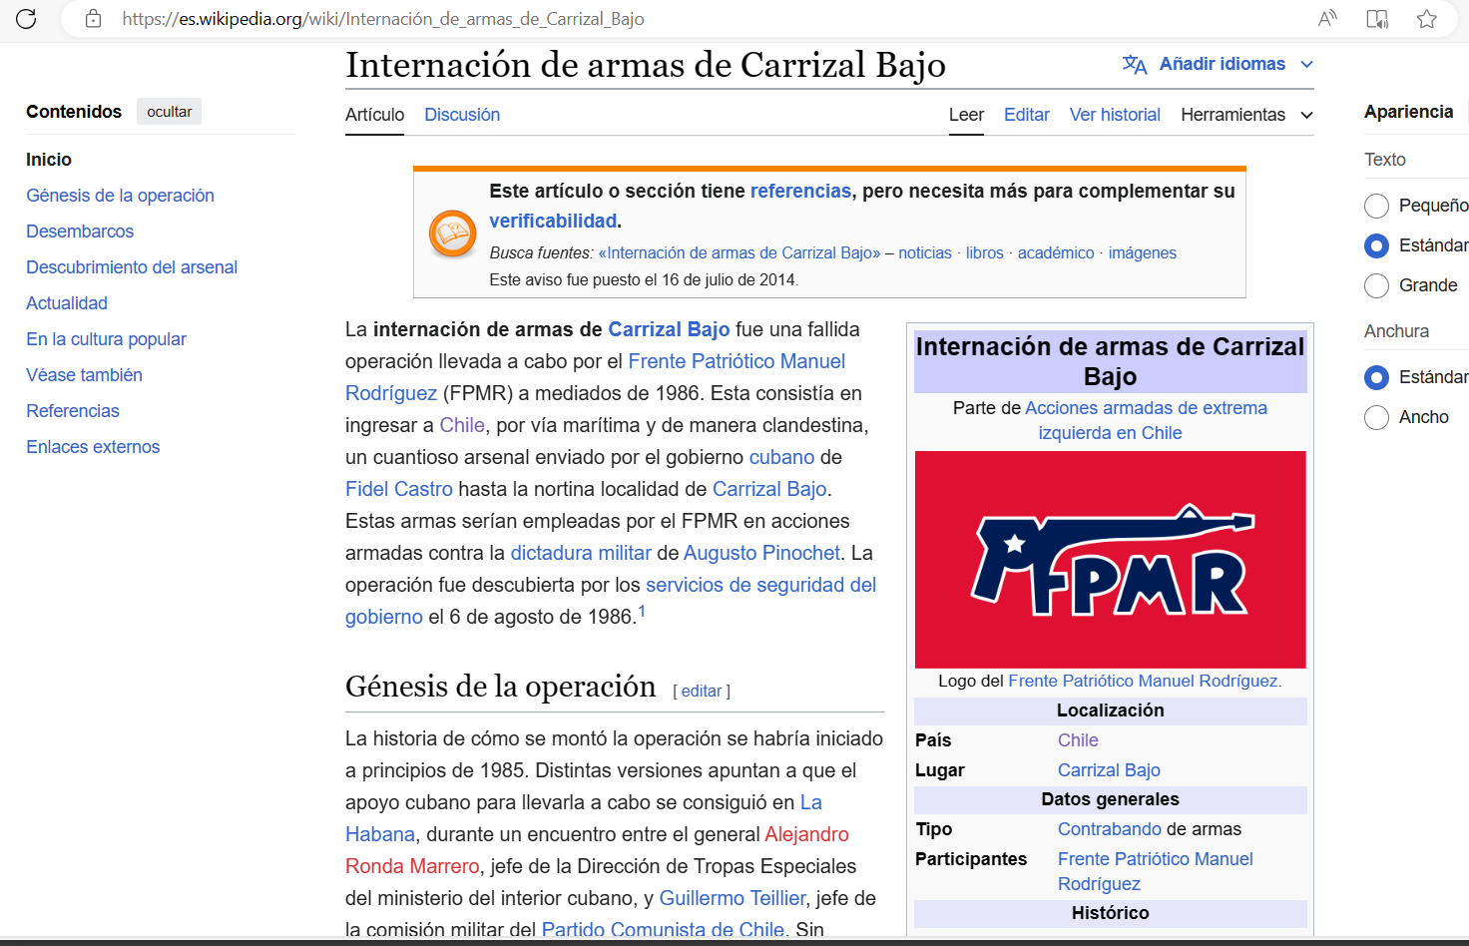Go to Véase también section
The height and width of the screenshot is (946, 1469).
coord(84,375)
